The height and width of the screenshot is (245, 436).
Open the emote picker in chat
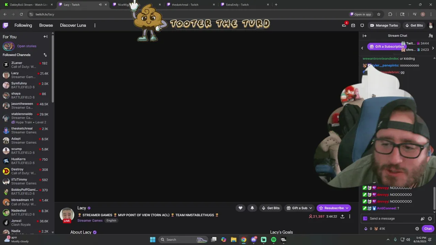coord(430,218)
